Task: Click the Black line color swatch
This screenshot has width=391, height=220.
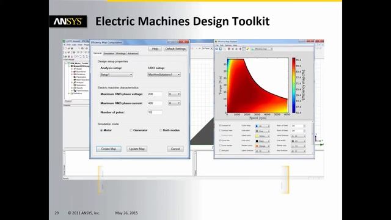Action: point(257,141)
